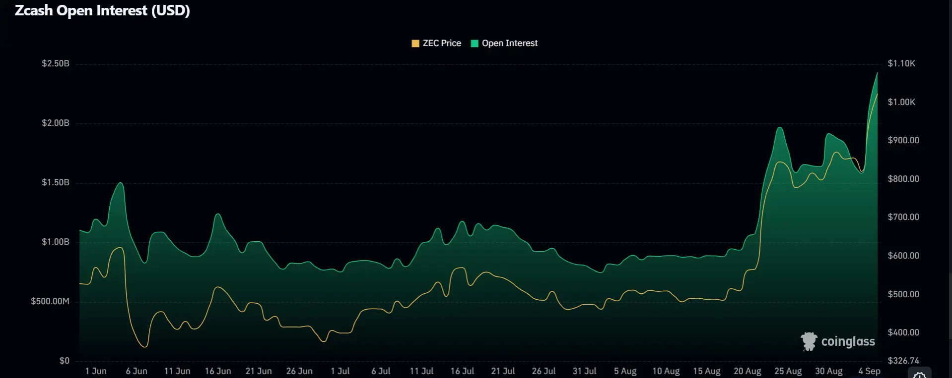Click the $2.00B open interest axis label

[x=56, y=123]
